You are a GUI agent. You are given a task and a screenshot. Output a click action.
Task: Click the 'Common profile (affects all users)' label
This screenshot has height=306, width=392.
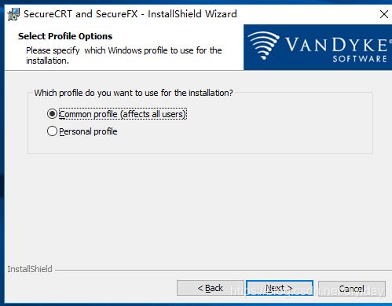pos(123,114)
